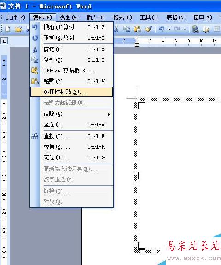Image resolution: width=221 pixels, height=265 pixels.
Task: Choose 剪切(T) in Edit menu
Action: [71, 49]
